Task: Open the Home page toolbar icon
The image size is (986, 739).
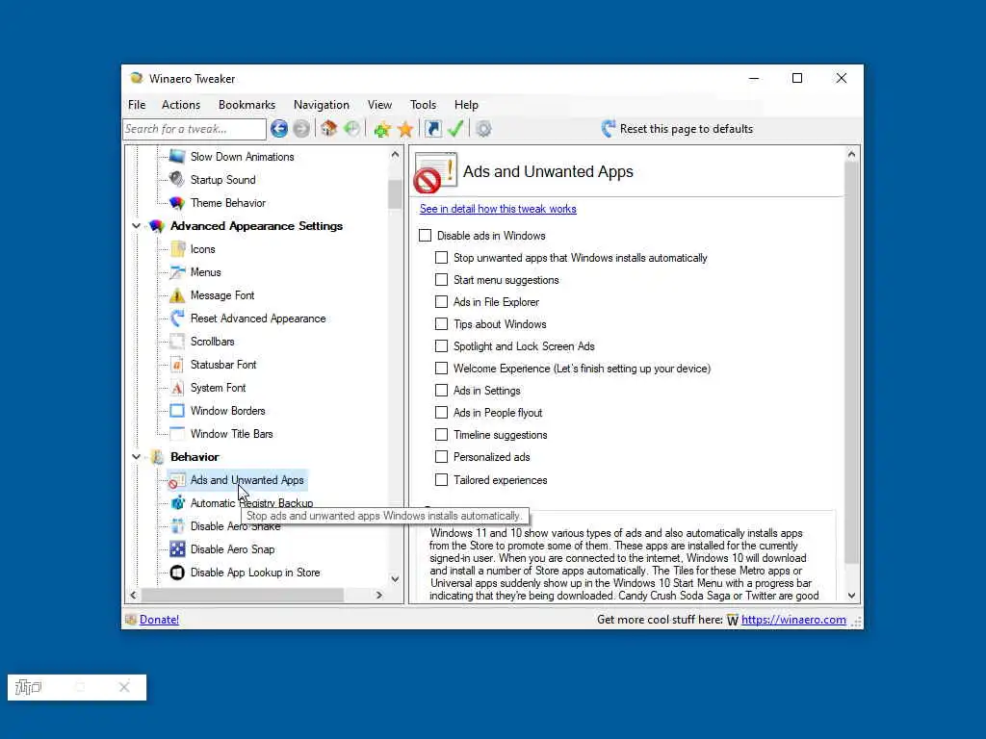Action: pos(329,129)
